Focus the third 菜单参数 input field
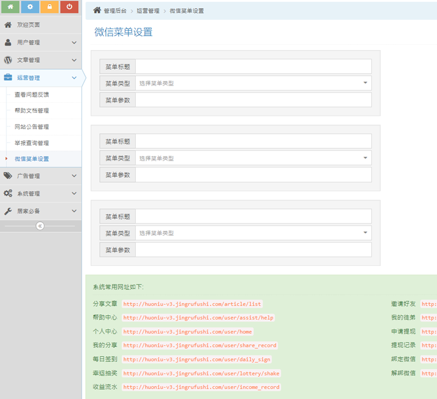This screenshot has width=437, height=399. [253, 250]
